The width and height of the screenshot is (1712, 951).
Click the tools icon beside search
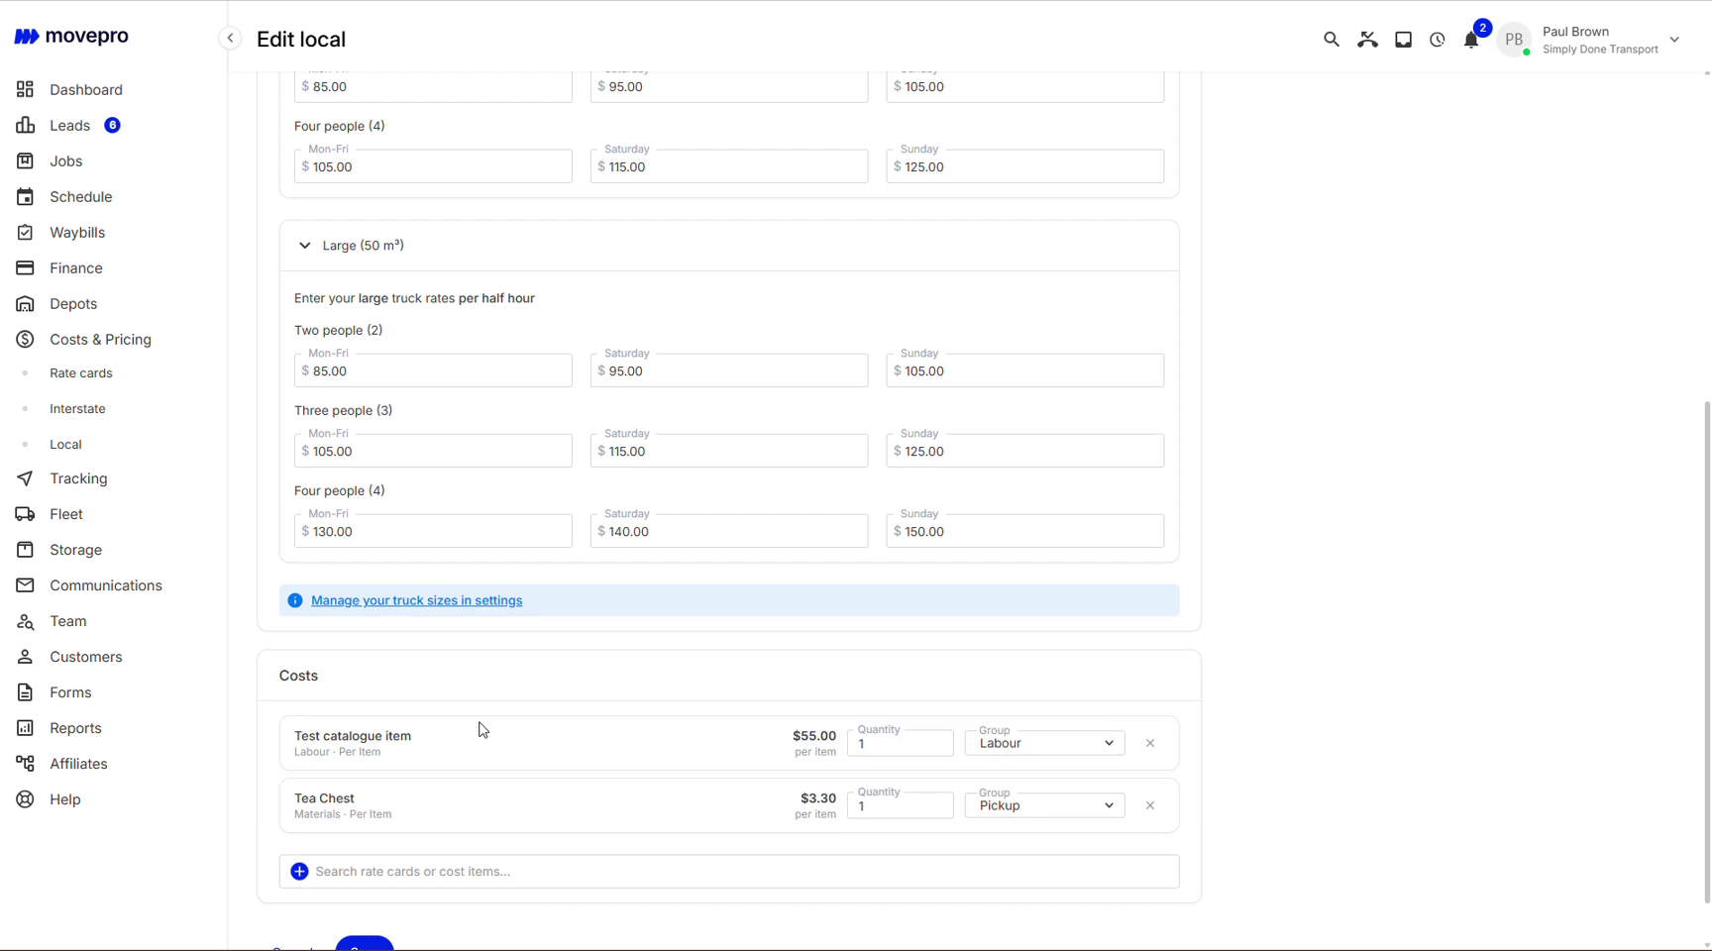click(x=1367, y=40)
